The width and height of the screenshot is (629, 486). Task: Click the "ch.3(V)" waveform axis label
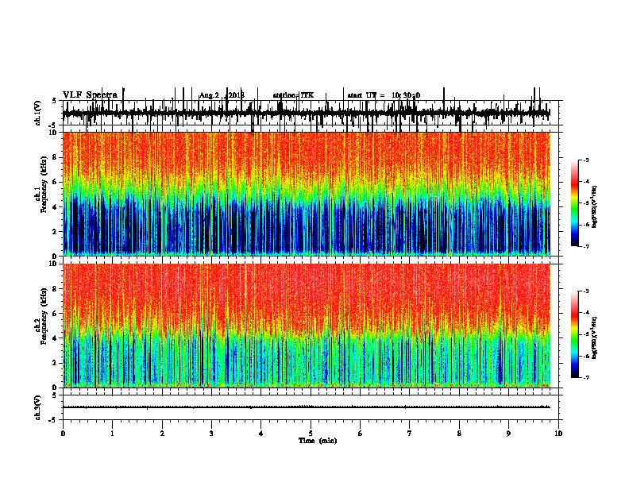tap(38, 407)
